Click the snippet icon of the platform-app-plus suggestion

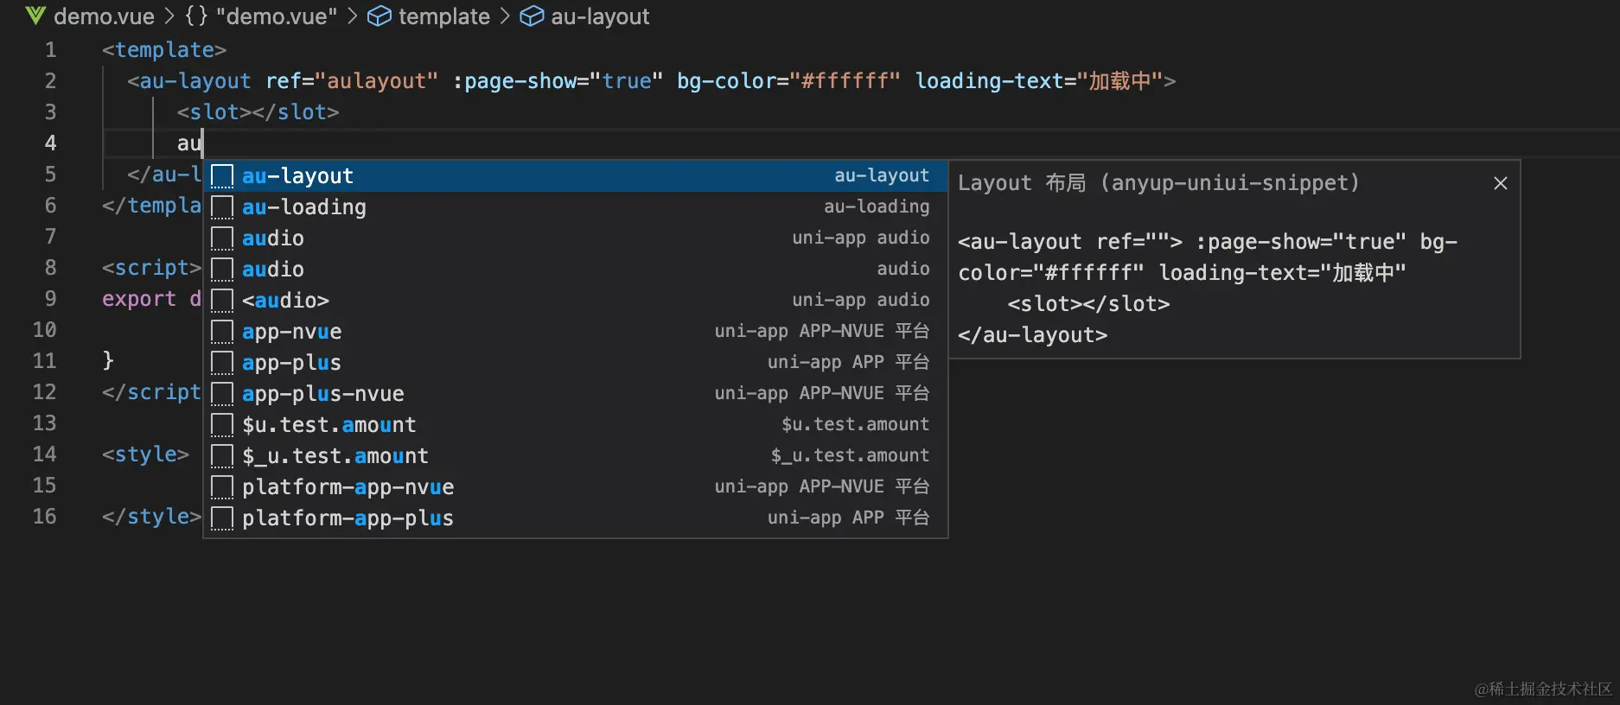point(222,518)
